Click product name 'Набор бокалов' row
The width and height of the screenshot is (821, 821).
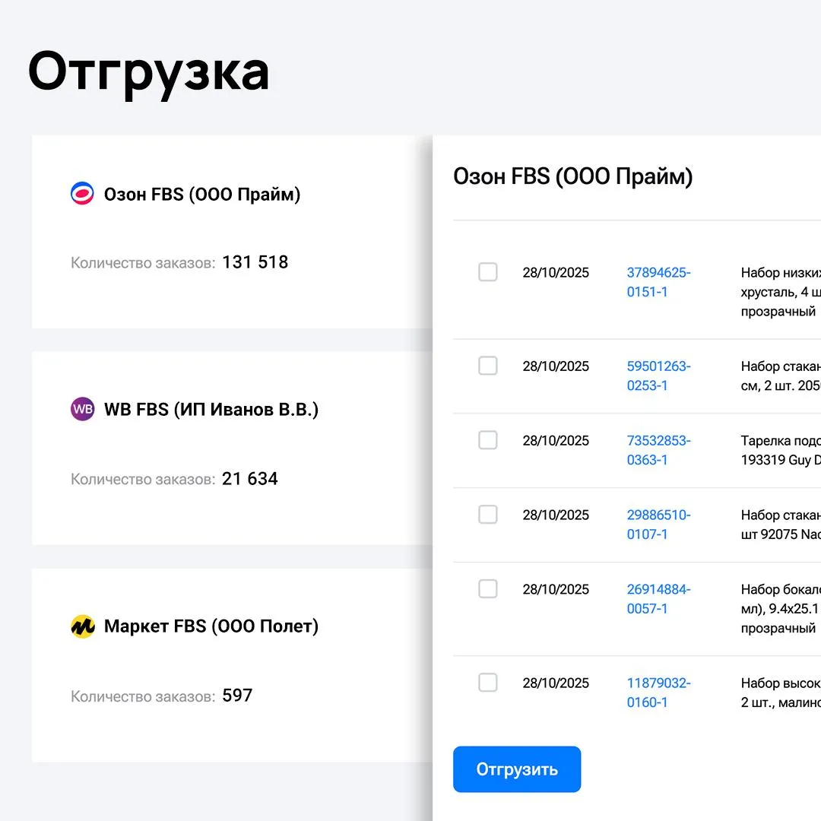pos(781,608)
